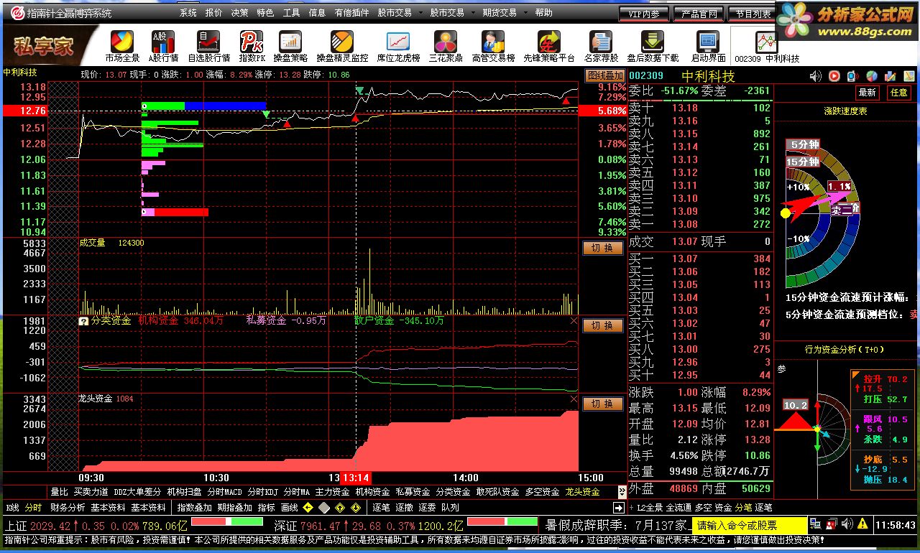
Task: Open 盘后数据下载 download icon
Action: click(653, 46)
